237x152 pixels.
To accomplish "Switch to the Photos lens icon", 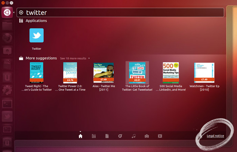I will 147,136.
